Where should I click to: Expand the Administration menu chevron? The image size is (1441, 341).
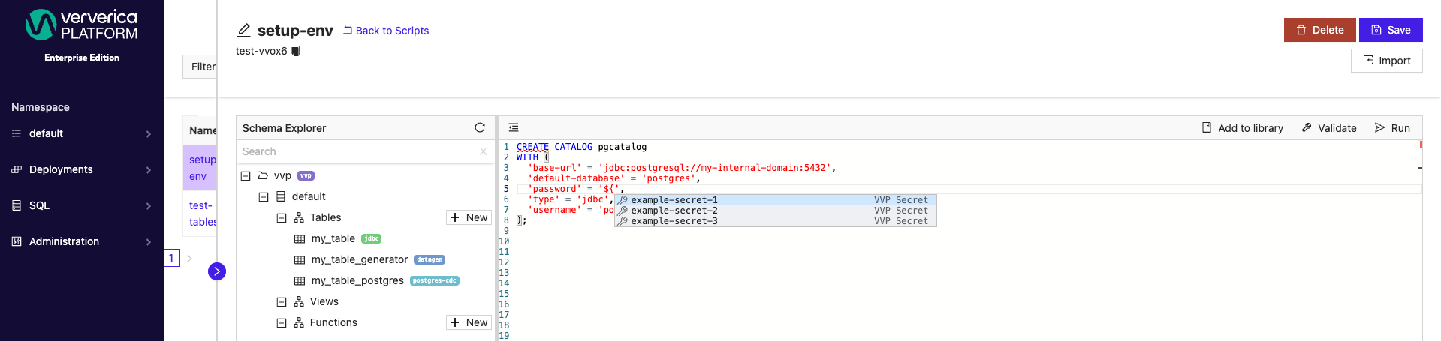click(x=149, y=242)
